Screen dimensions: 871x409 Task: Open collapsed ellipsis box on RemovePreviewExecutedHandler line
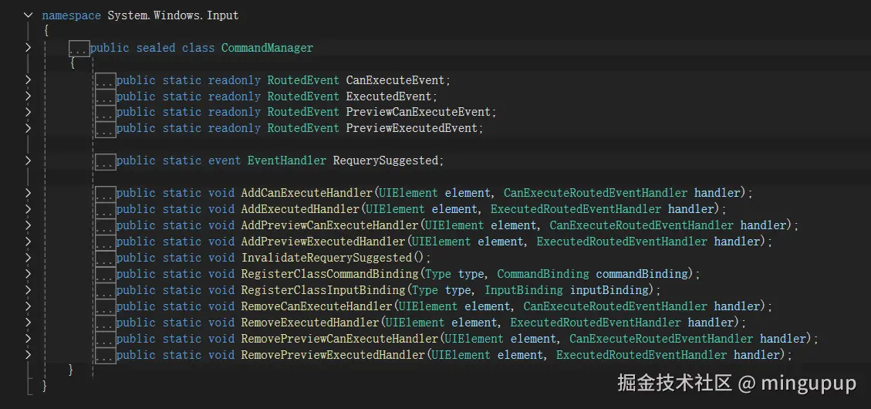105,355
